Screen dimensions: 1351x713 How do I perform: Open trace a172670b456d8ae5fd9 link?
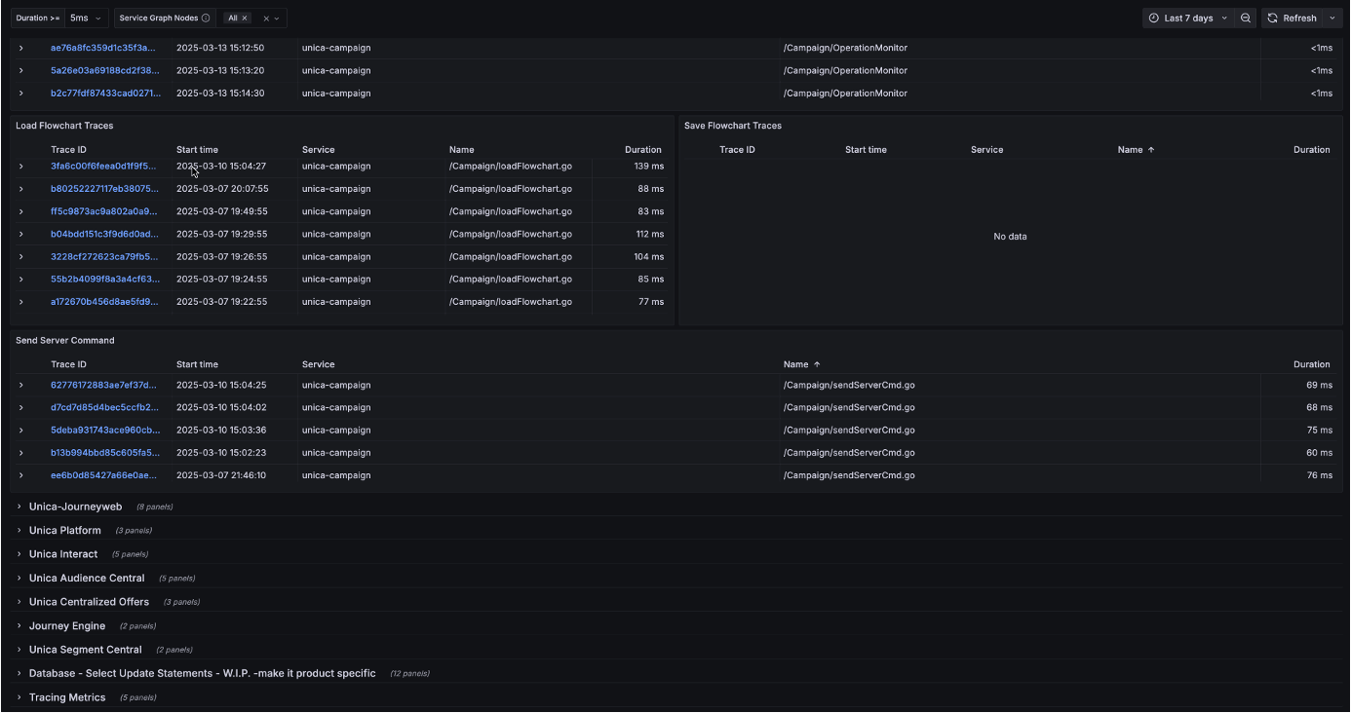click(x=104, y=302)
